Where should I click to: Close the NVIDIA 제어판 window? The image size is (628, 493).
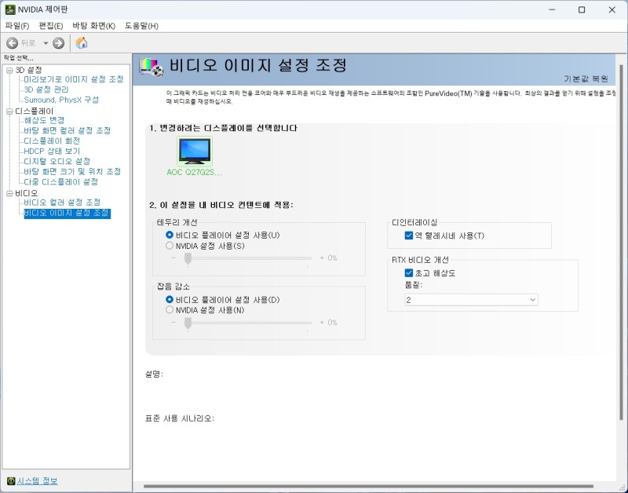click(x=612, y=9)
